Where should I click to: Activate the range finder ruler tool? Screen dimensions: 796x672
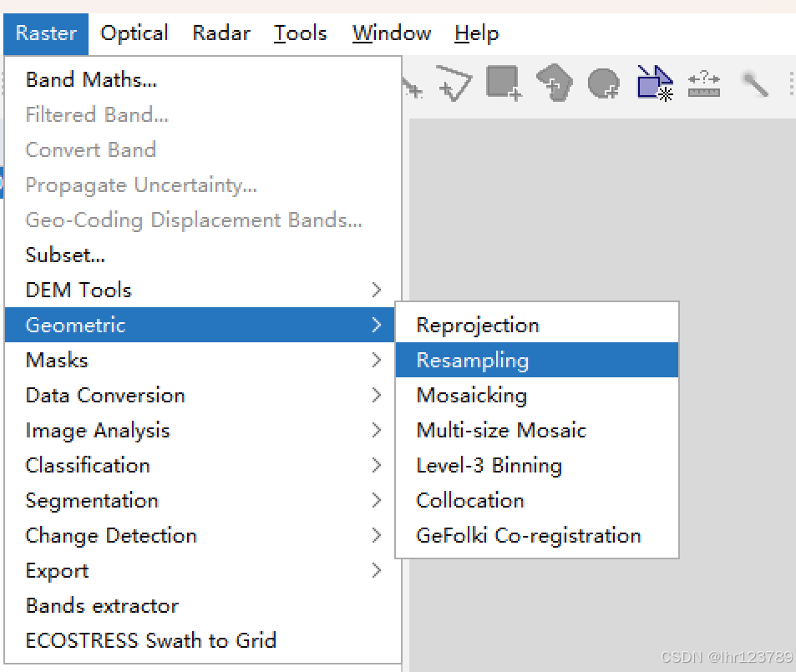point(704,83)
